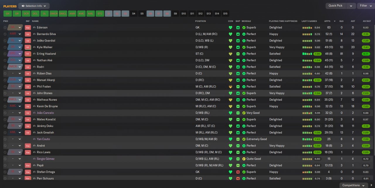This screenshot has height=188, width=375.
Task: Click the right arrow beside Competitions
Action: coord(372,185)
